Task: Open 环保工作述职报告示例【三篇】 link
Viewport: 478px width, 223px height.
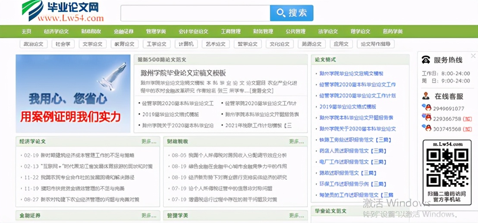Action: click(353, 184)
